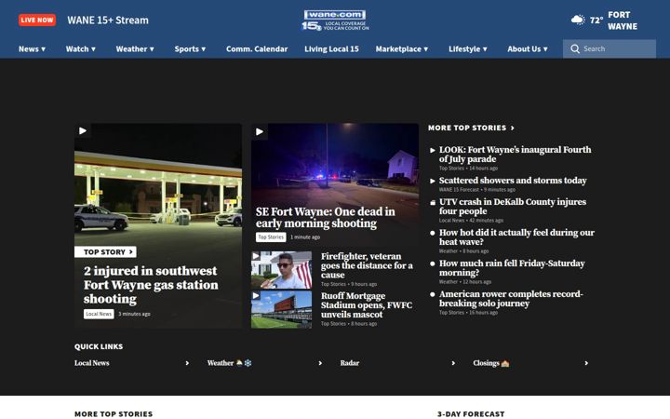Click the Local News tag on top story
This screenshot has width=670, height=419.
pos(99,314)
